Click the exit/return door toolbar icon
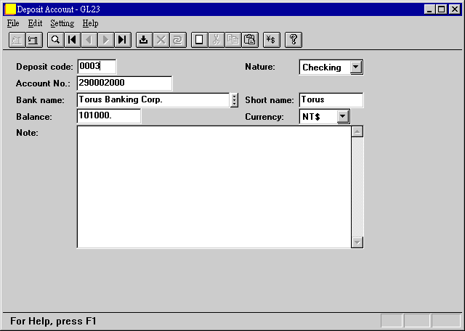The width and height of the screenshot is (465, 331). [x=34, y=40]
